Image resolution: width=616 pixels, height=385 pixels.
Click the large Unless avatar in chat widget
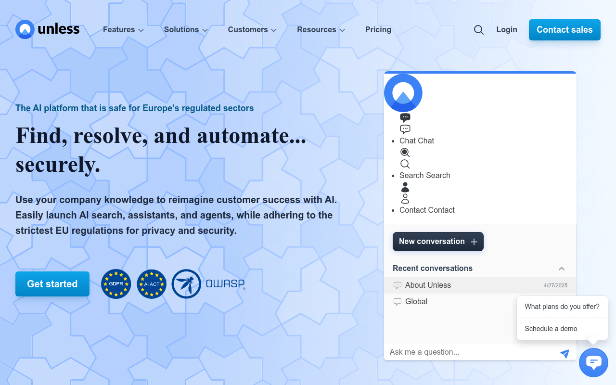coord(403,93)
